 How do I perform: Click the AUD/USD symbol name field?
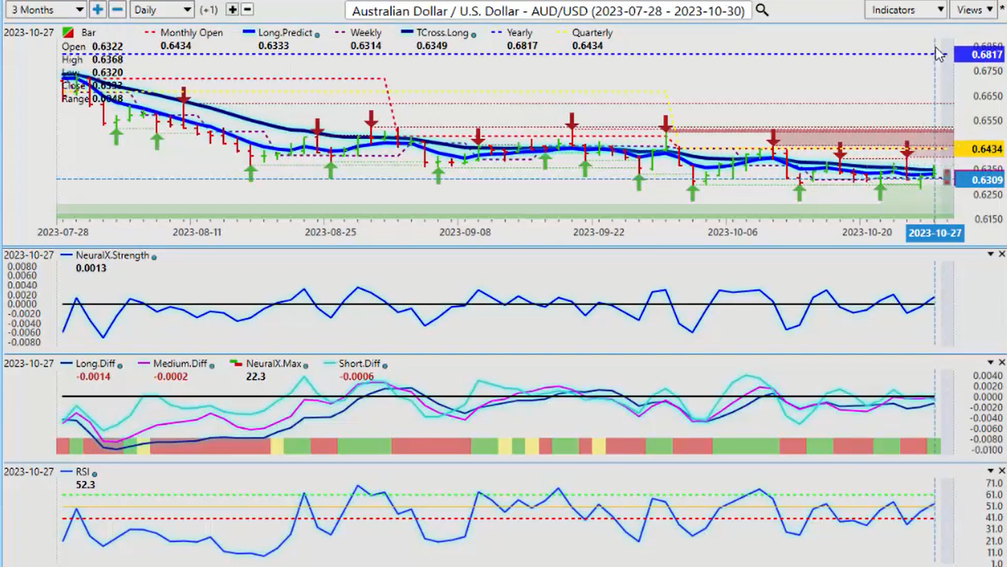pos(548,11)
